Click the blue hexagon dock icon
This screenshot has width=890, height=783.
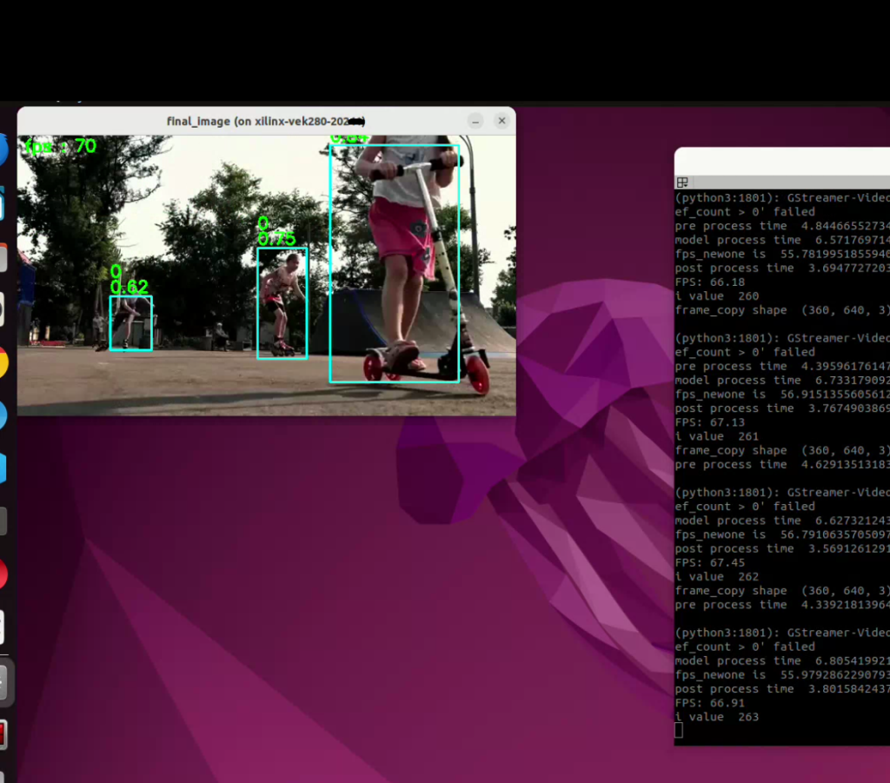(3, 468)
